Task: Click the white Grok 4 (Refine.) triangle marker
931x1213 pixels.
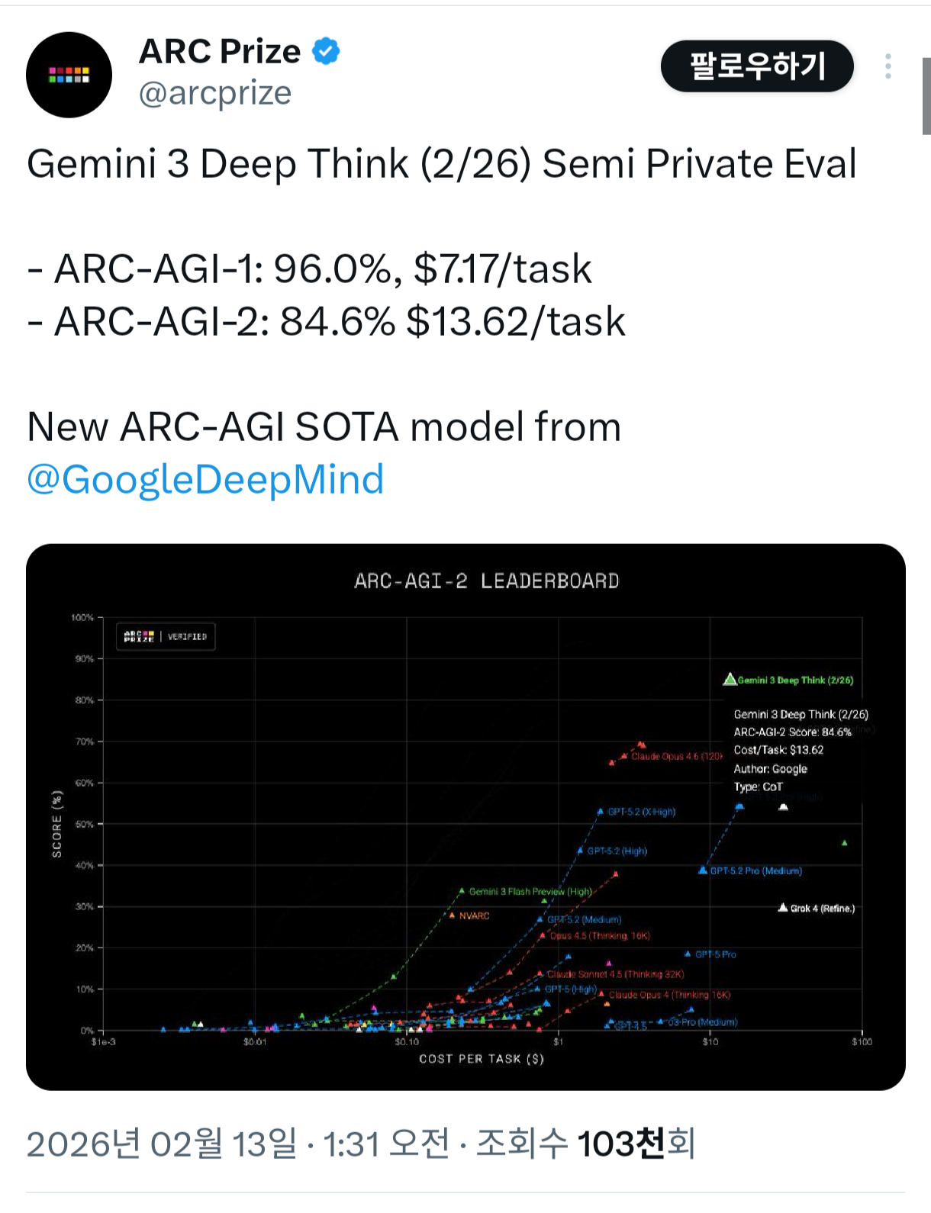Action: click(x=782, y=907)
